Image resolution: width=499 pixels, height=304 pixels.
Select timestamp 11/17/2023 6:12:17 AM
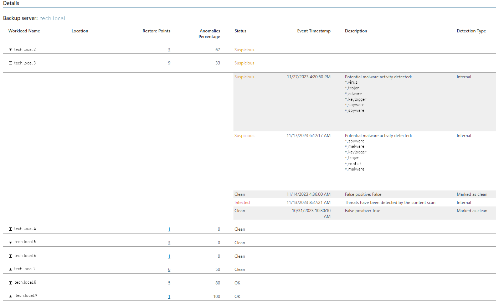coord(309,136)
